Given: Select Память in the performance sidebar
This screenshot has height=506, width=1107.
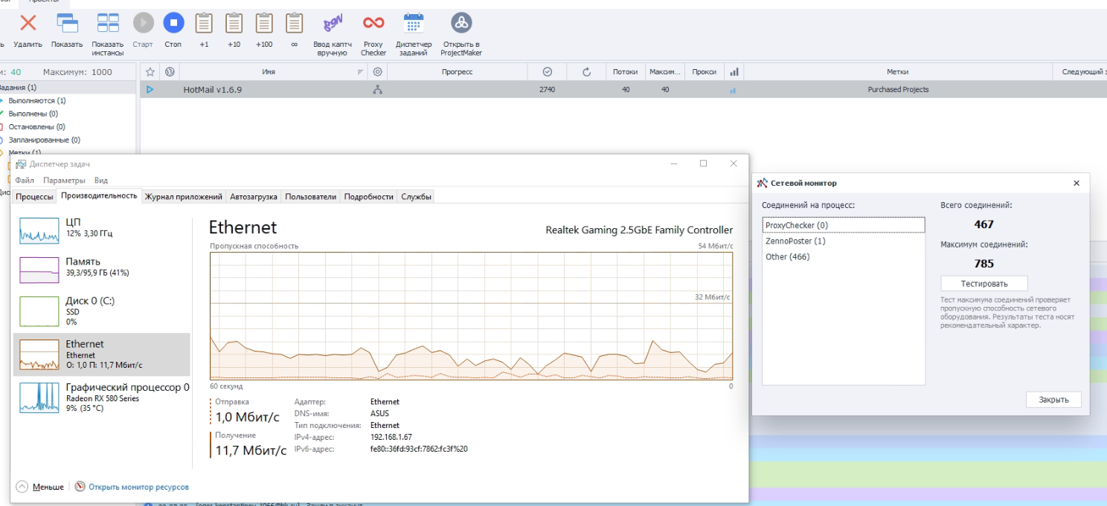Looking at the screenshot, I should 83,262.
